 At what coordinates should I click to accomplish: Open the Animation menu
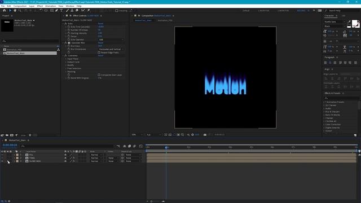[50, 6]
